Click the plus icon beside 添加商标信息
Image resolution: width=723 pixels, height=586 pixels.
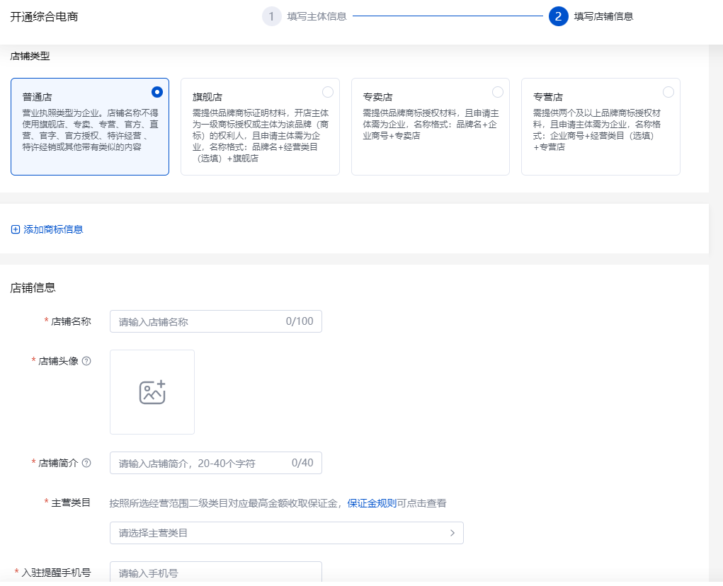(15, 229)
